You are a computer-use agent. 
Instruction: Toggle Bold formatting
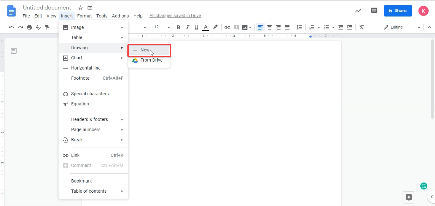click(x=178, y=27)
